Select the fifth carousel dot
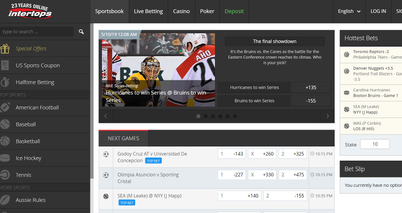The height and width of the screenshot is (213, 402). pyautogui.click(x=227, y=116)
